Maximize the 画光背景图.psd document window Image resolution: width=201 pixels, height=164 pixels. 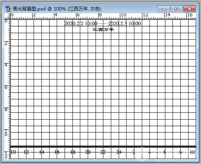pyautogui.click(x=177, y=9)
